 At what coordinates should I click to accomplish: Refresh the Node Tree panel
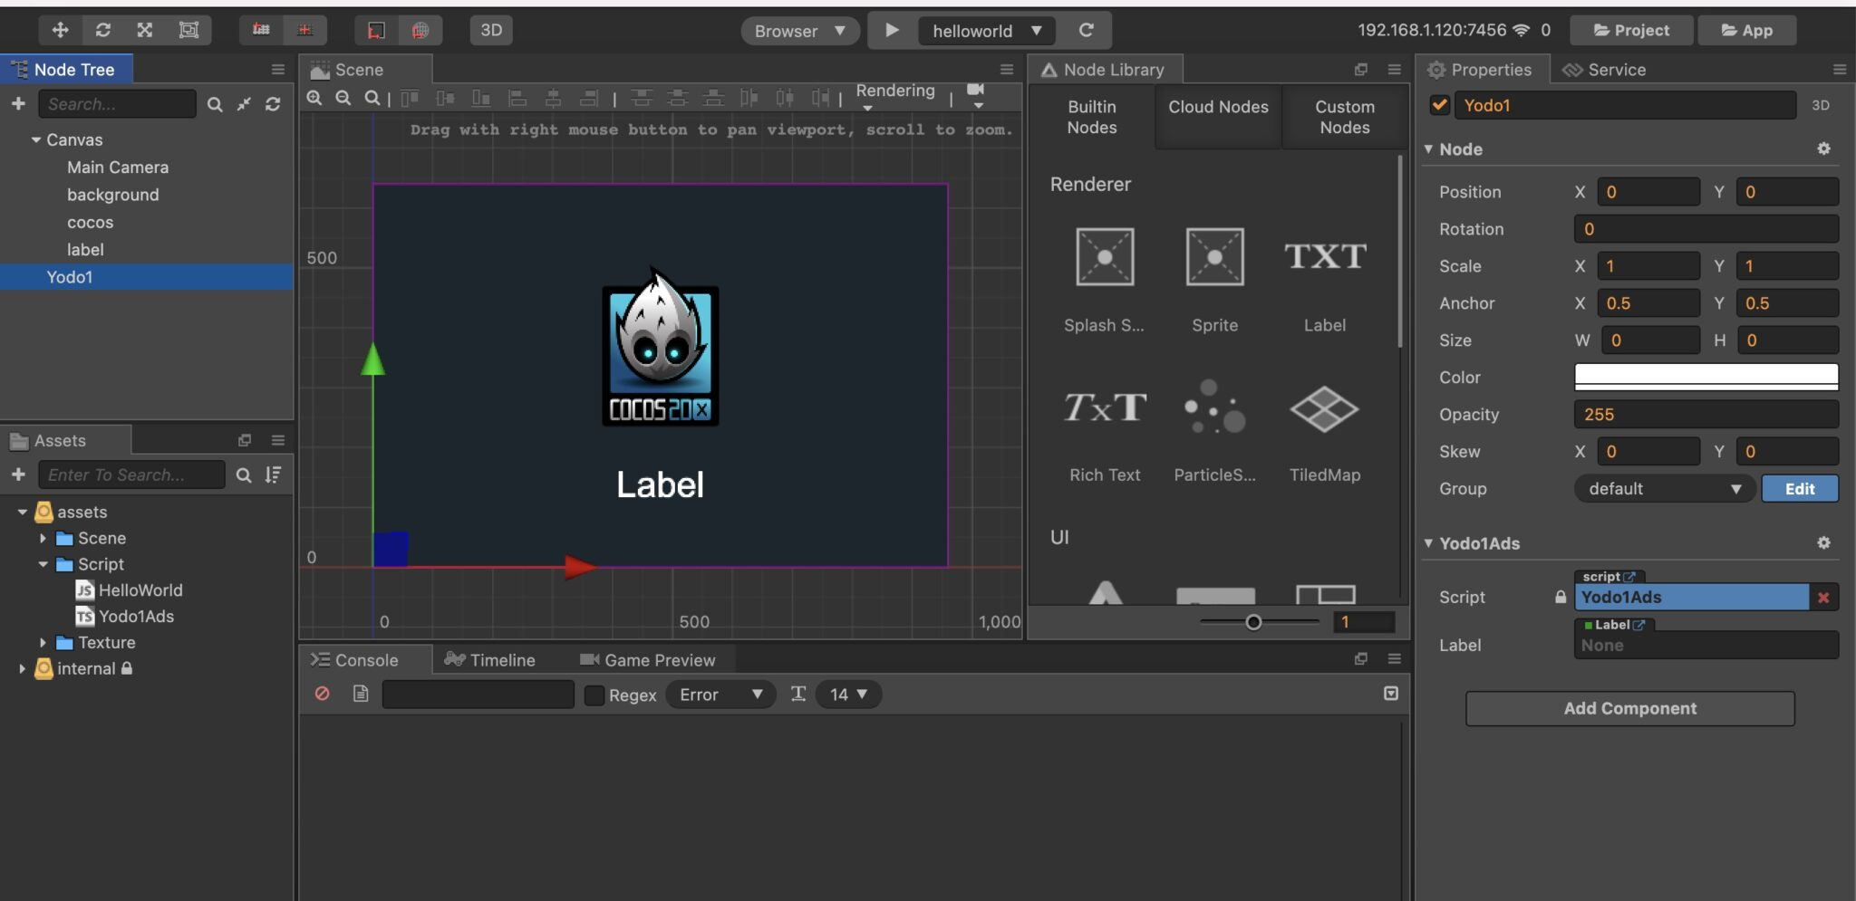[273, 104]
